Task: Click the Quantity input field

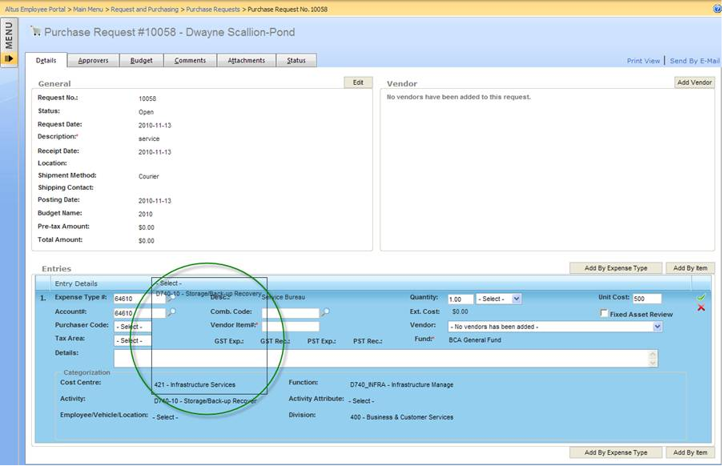Action: click(x=461, y=299)
